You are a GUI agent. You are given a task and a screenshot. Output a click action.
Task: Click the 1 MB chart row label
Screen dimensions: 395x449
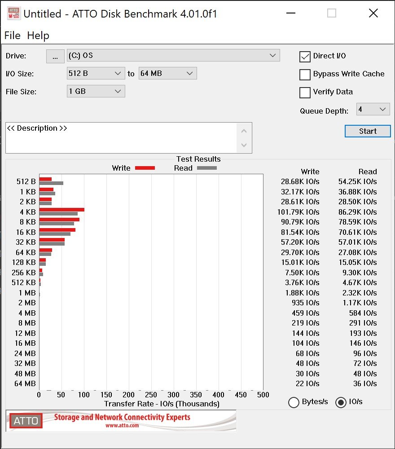click(27, 293)
